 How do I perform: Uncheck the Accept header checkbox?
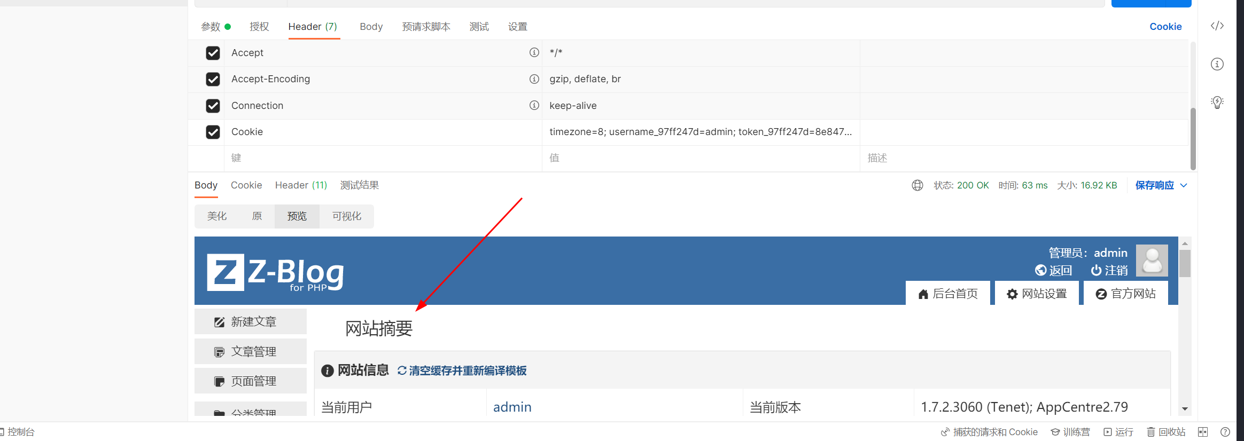tap(213, 53)
